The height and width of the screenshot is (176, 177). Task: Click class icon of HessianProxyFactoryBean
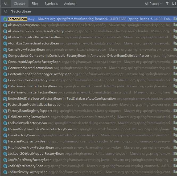click(5, 141)
